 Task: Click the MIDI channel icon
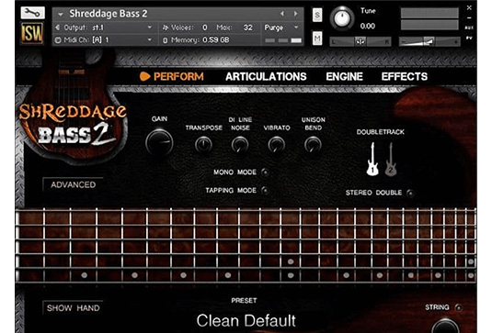(x=58, y=40)
